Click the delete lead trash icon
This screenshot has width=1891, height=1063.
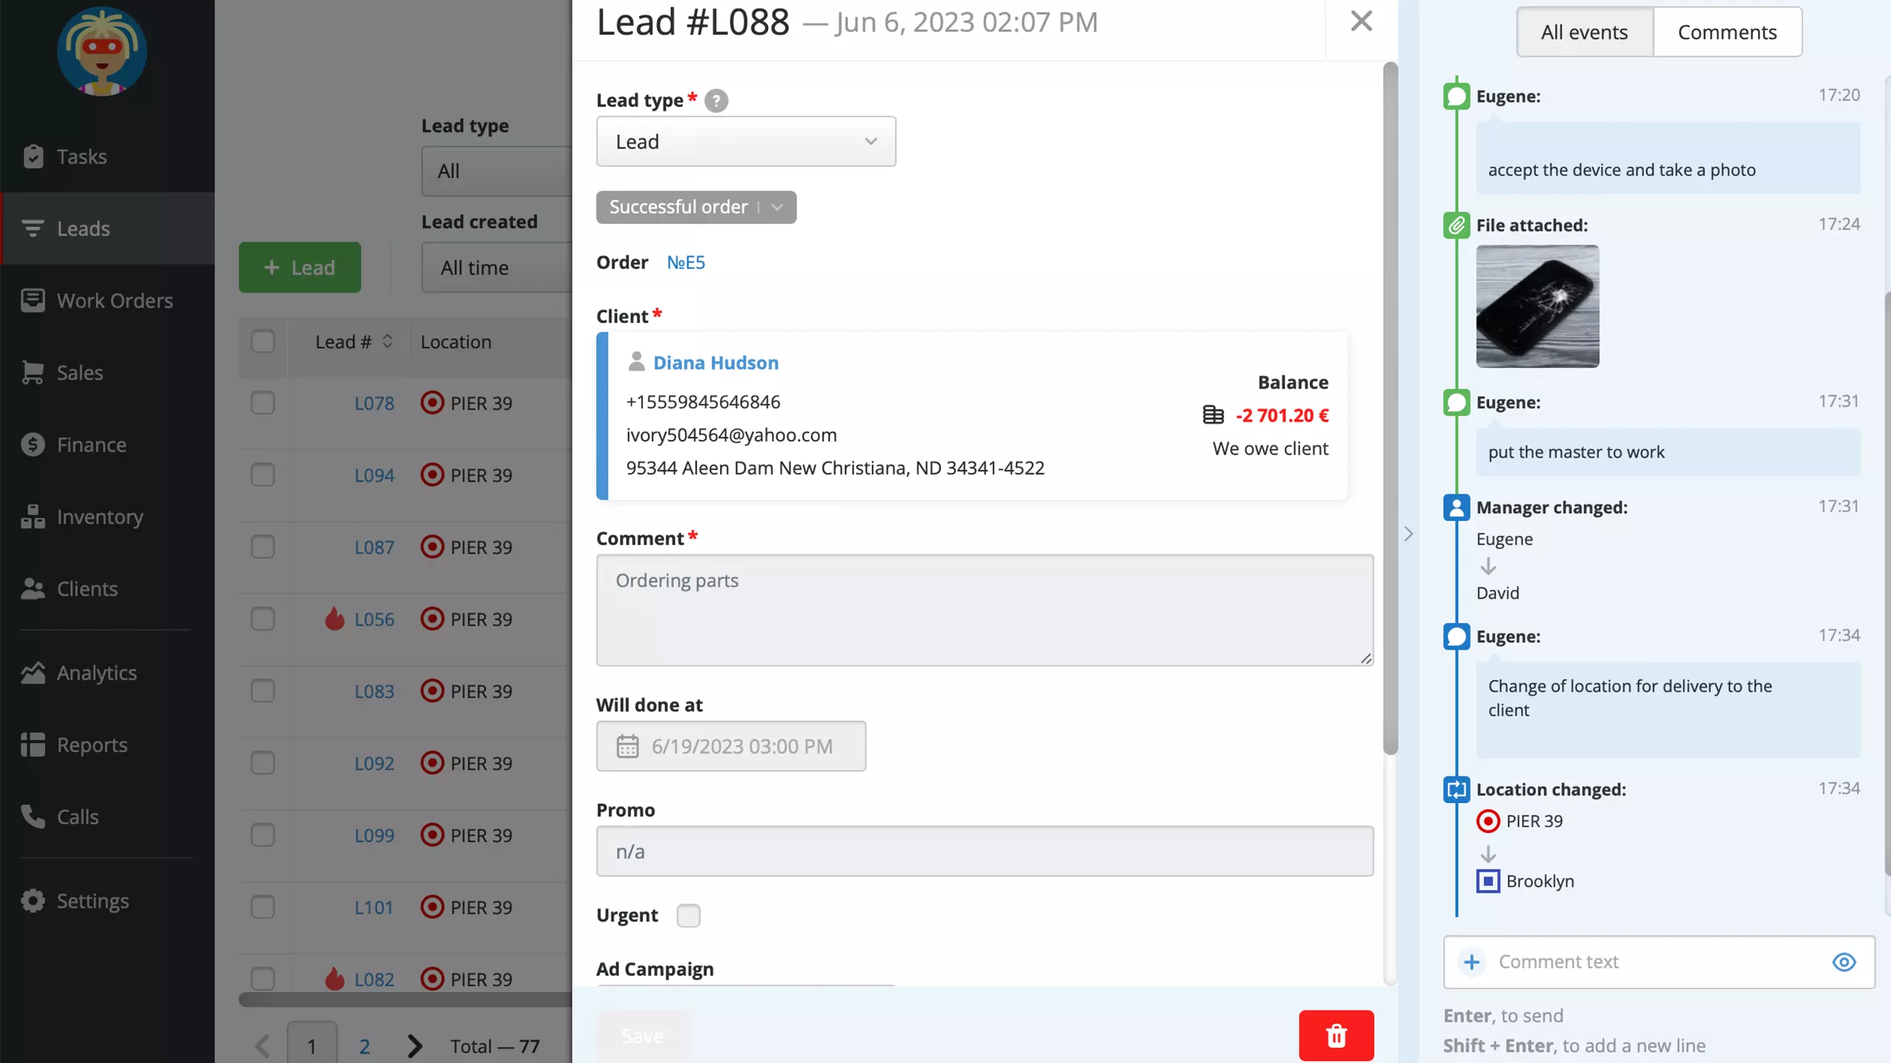pos(1335,1034)
